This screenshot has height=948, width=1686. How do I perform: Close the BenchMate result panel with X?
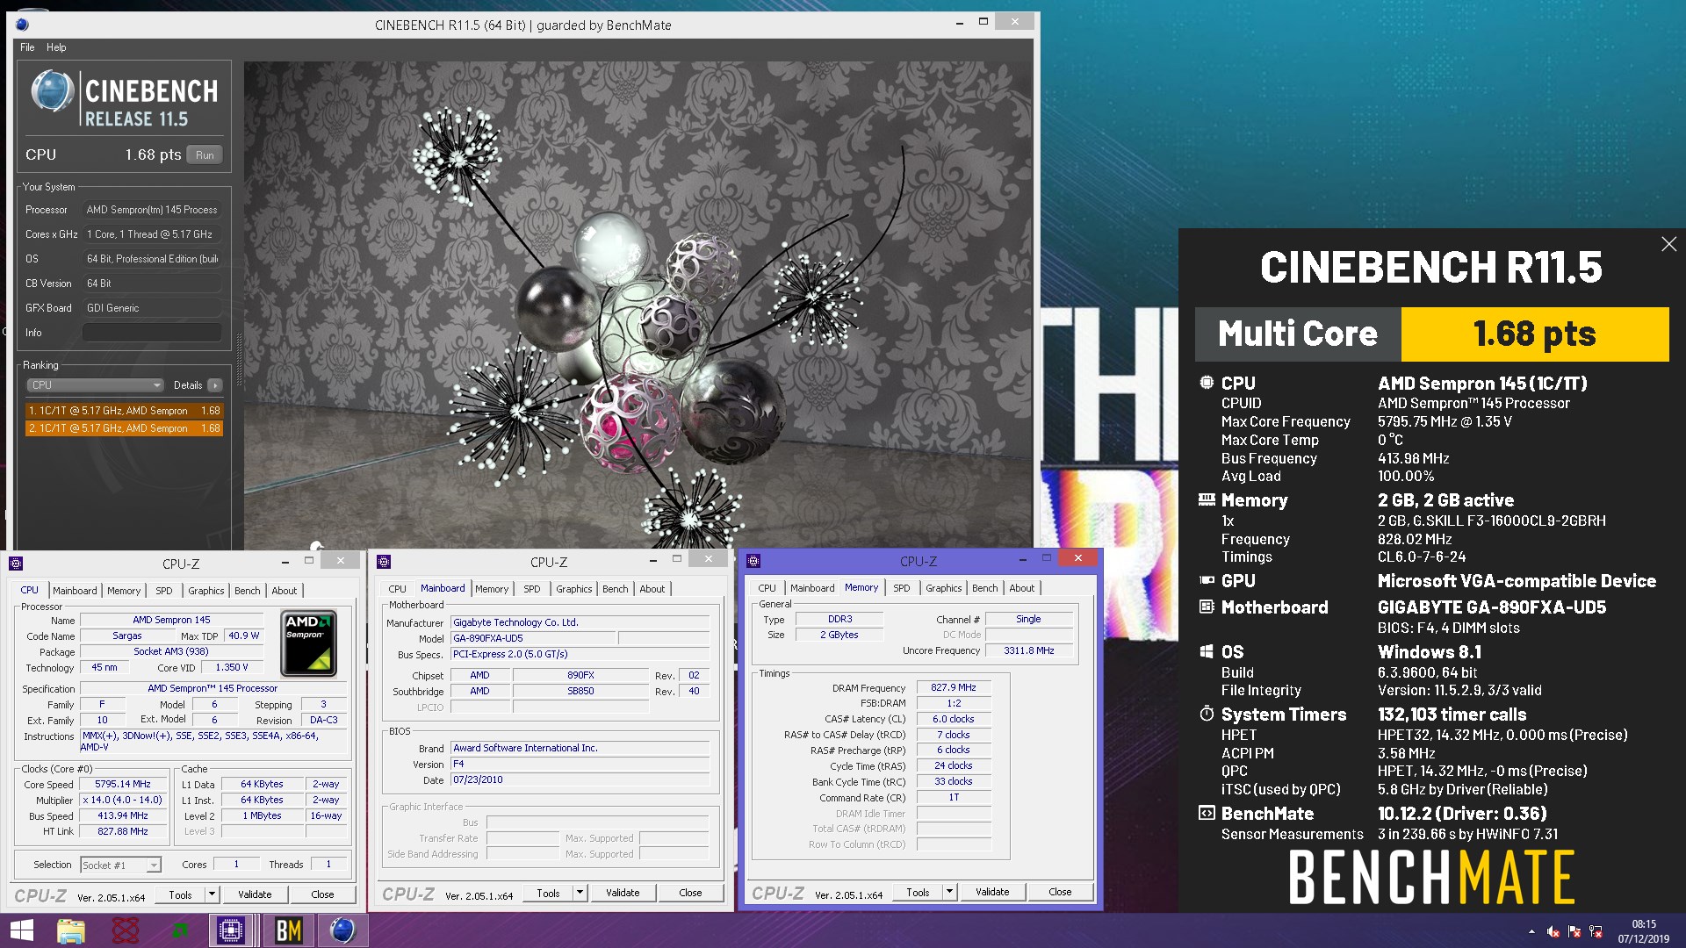click(1668, 244)
